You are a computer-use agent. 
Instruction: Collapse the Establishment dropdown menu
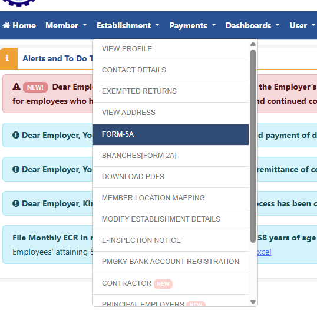pyautogui.click(x=128, y=25)
